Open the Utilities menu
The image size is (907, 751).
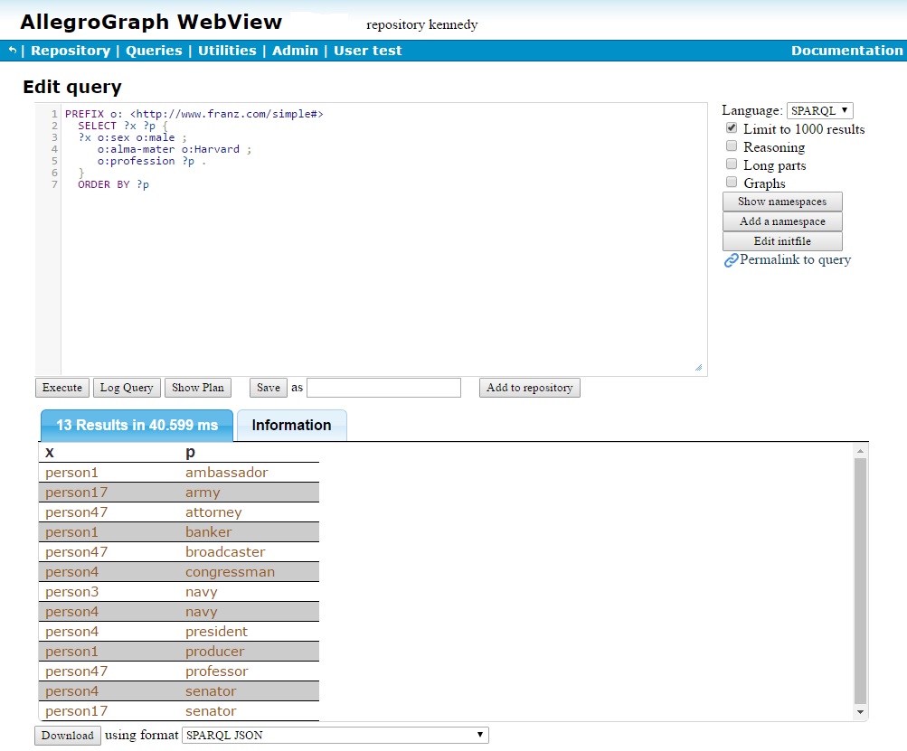(227, 51)
